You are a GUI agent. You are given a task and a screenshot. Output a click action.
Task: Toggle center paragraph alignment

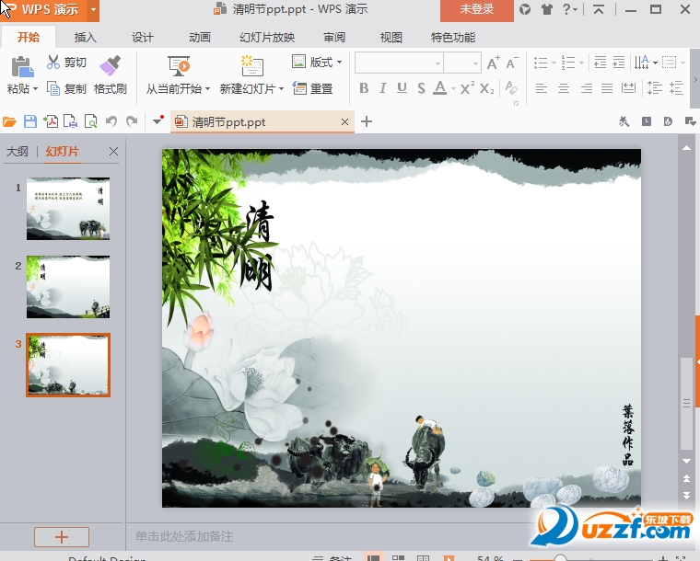point(564,88)
